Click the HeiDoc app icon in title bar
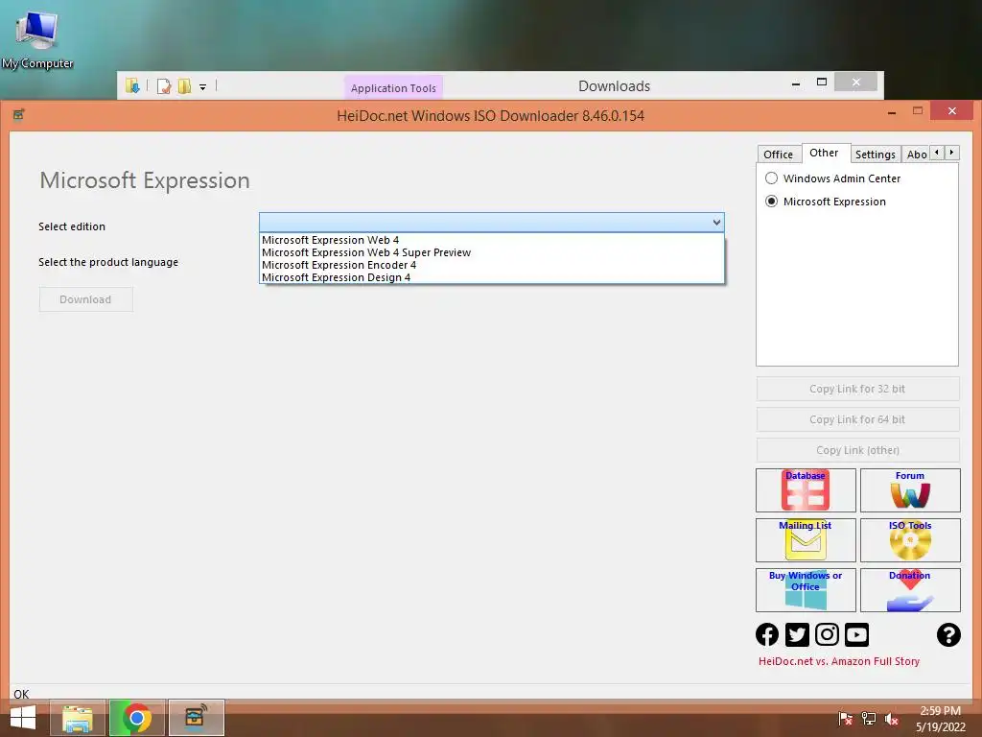 tap(19, 114)
